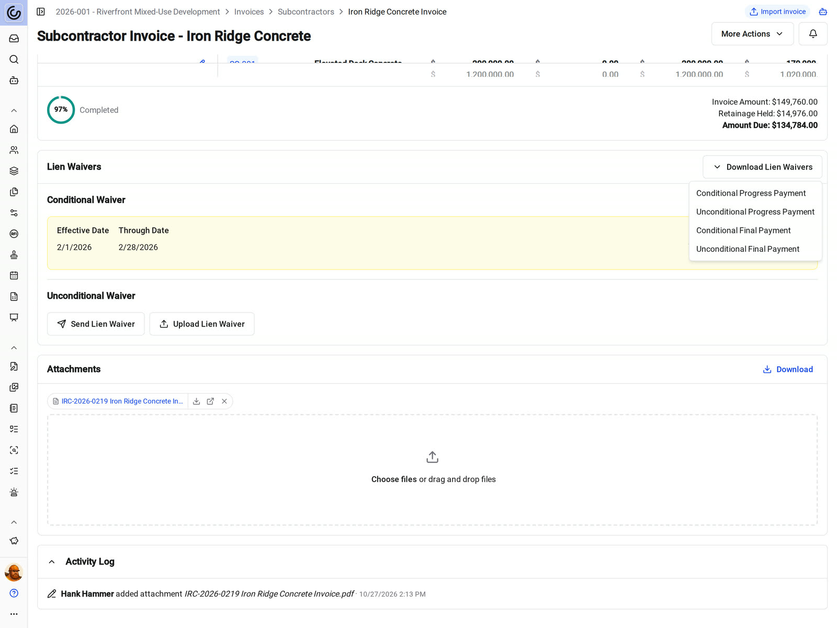Download the IRC-2026-0219 attachment via its download icon
Viewport: 837px width, 628px height.
pos(197,401)
